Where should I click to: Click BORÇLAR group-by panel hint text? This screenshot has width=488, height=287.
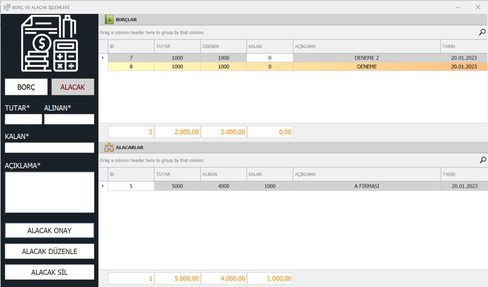click(152, 33)
